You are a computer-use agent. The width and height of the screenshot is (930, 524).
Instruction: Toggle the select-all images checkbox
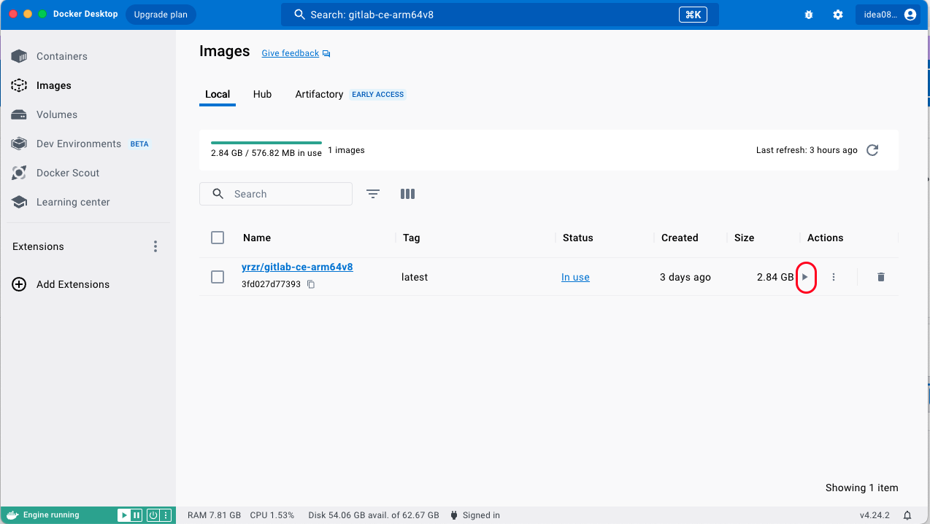218,238
